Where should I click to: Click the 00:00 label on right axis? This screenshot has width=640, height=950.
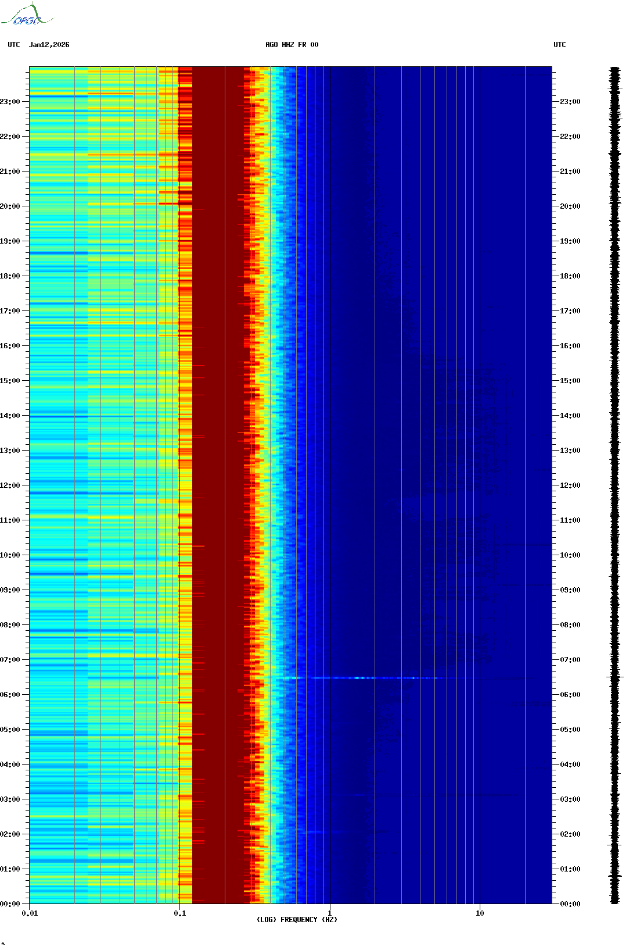click(570, 904)
